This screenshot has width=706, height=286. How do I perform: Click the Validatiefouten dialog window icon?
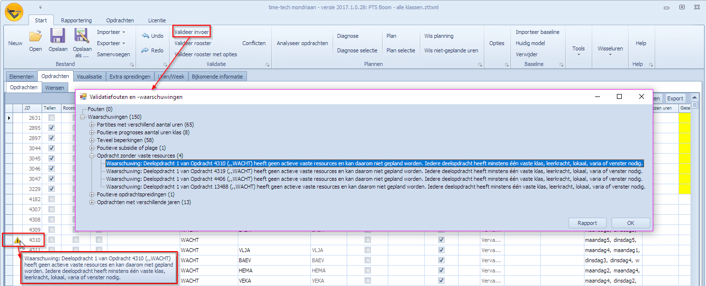(83, 97)
